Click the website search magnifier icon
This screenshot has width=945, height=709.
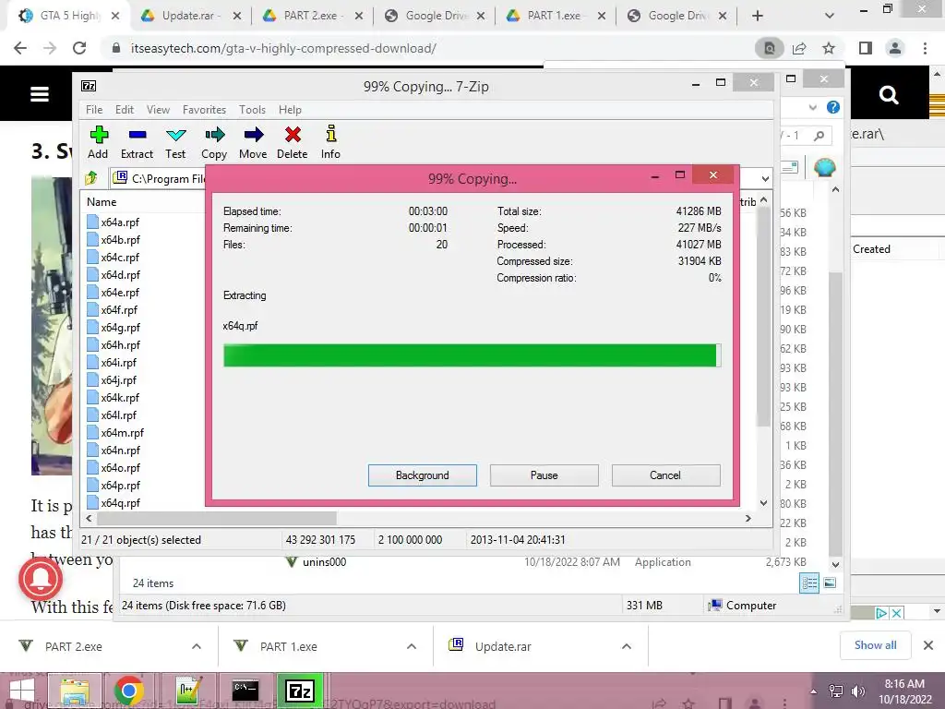point(889,95)
